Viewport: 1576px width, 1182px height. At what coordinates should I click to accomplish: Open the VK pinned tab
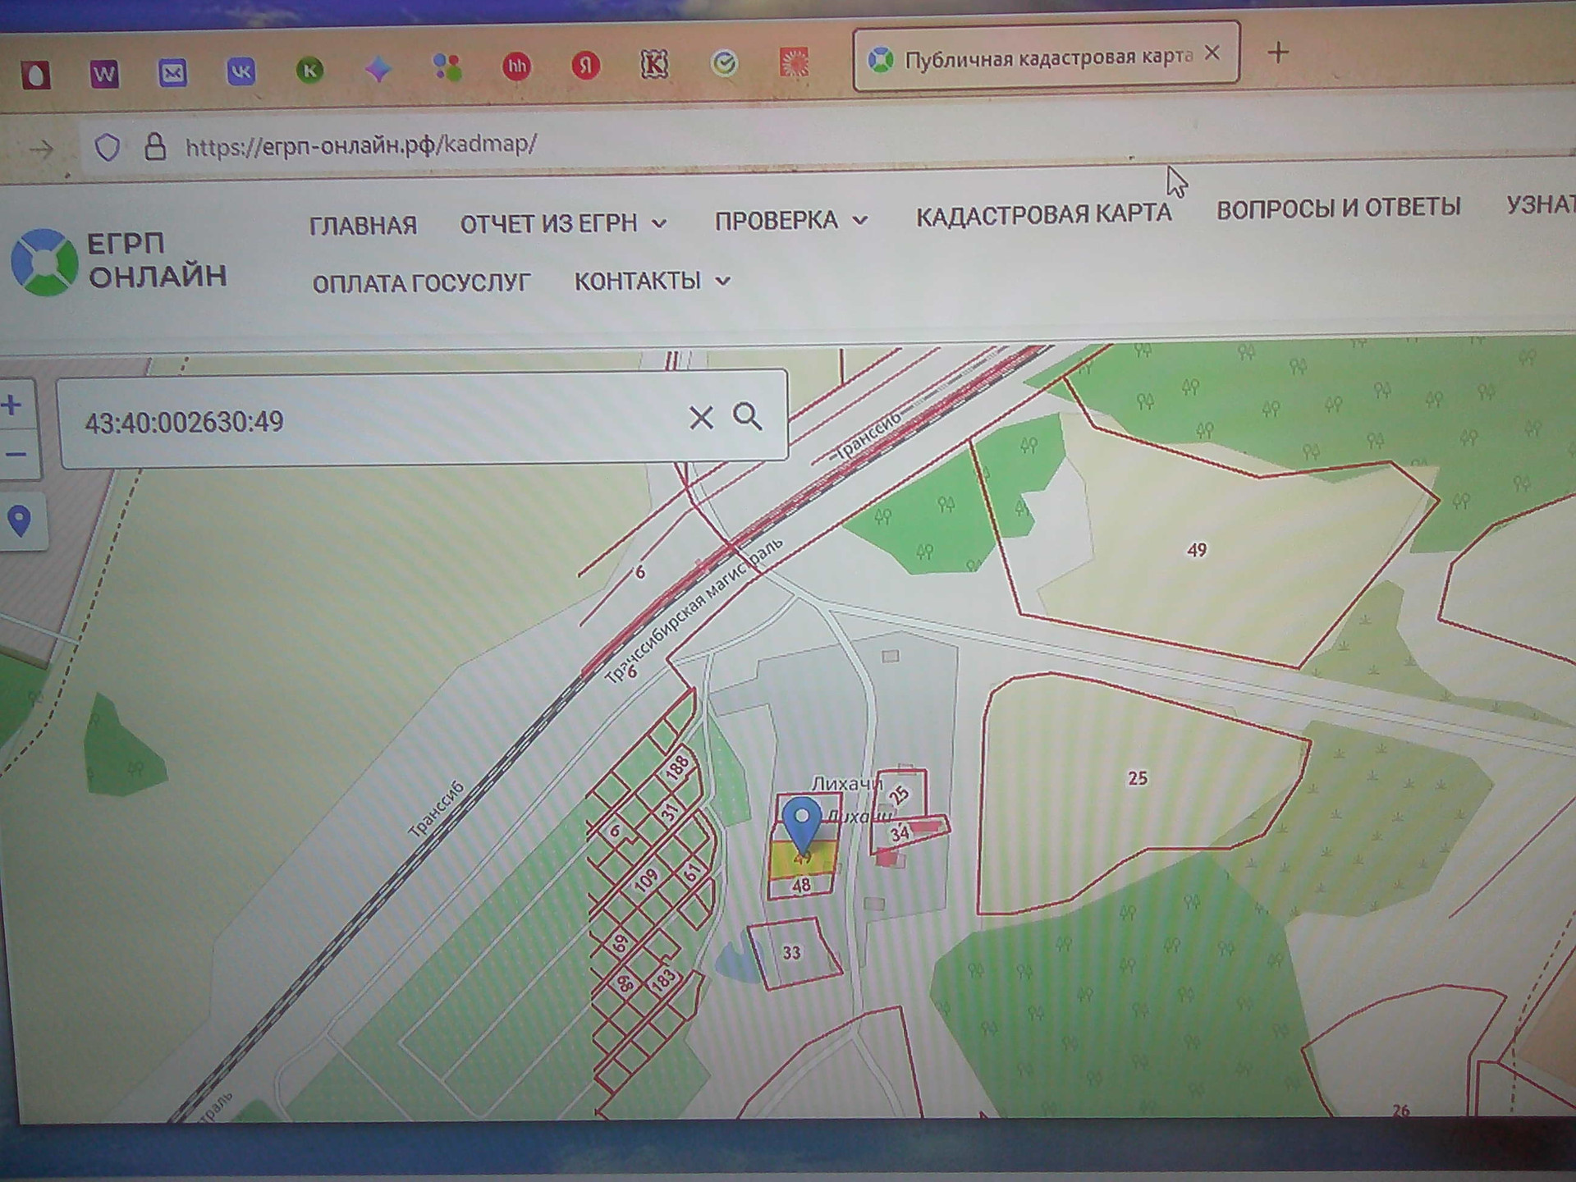(241, 72)
